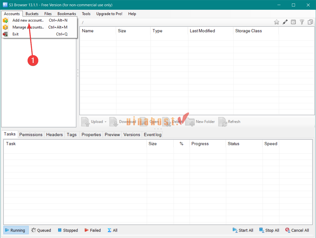Expand the Upload button dropdown arrow

tap(105, 122)
